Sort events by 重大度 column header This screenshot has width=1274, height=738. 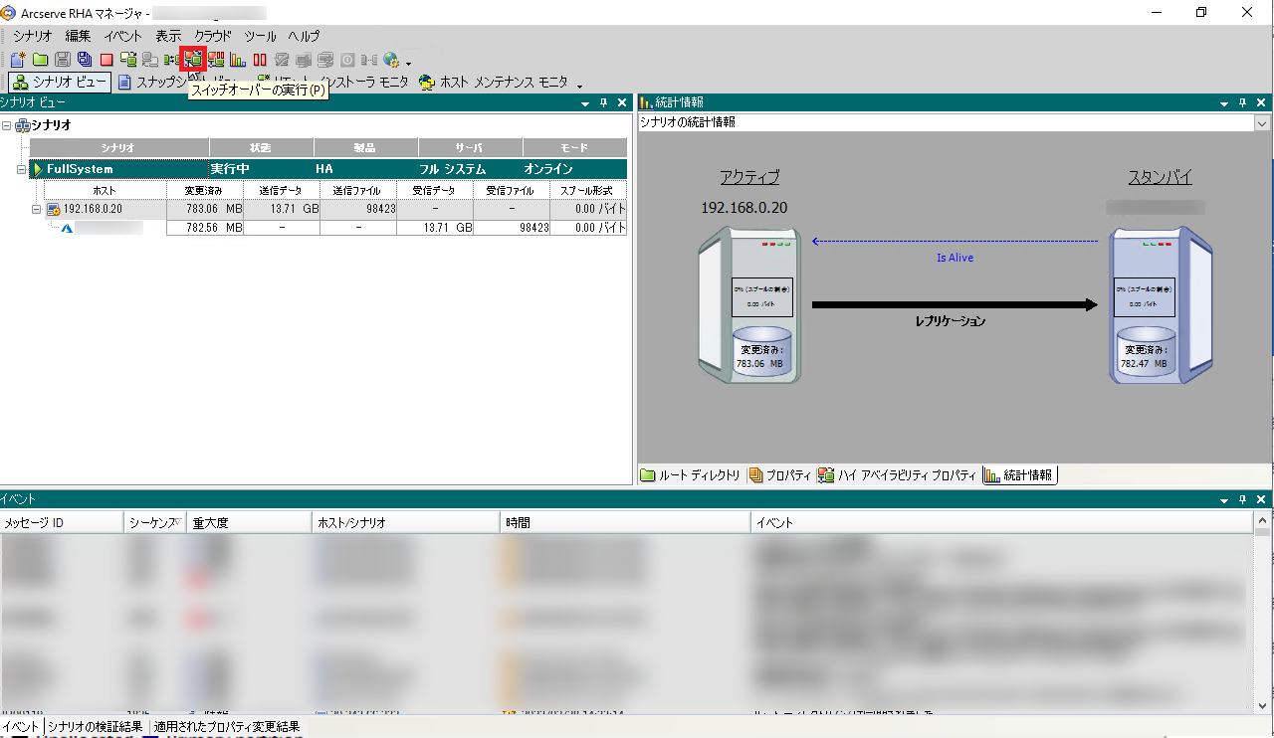(249, 522)
